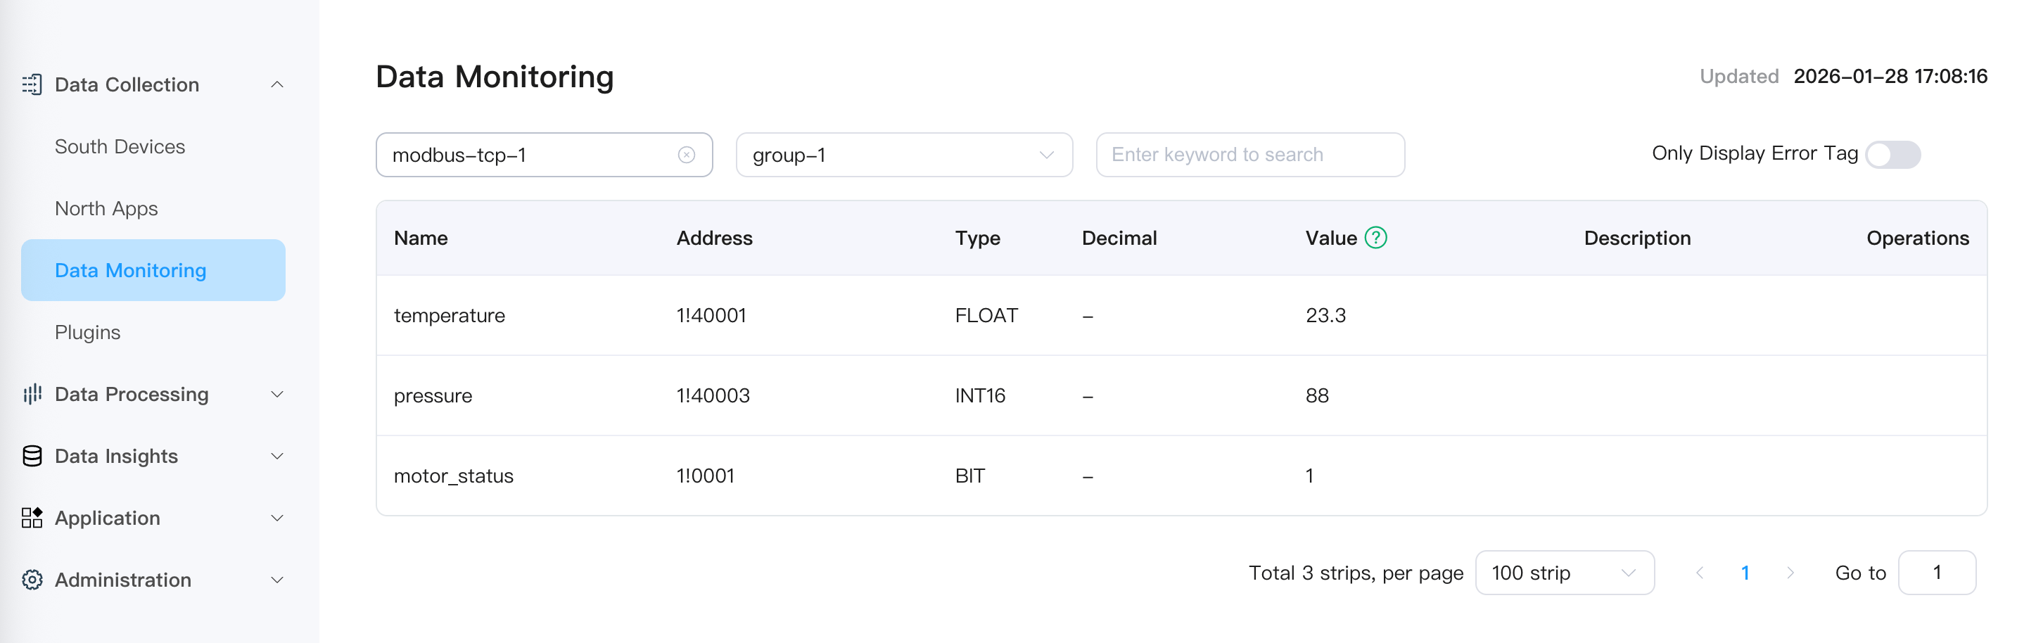
Task: Select page 1 in pagination
Action: point(1744,573)
